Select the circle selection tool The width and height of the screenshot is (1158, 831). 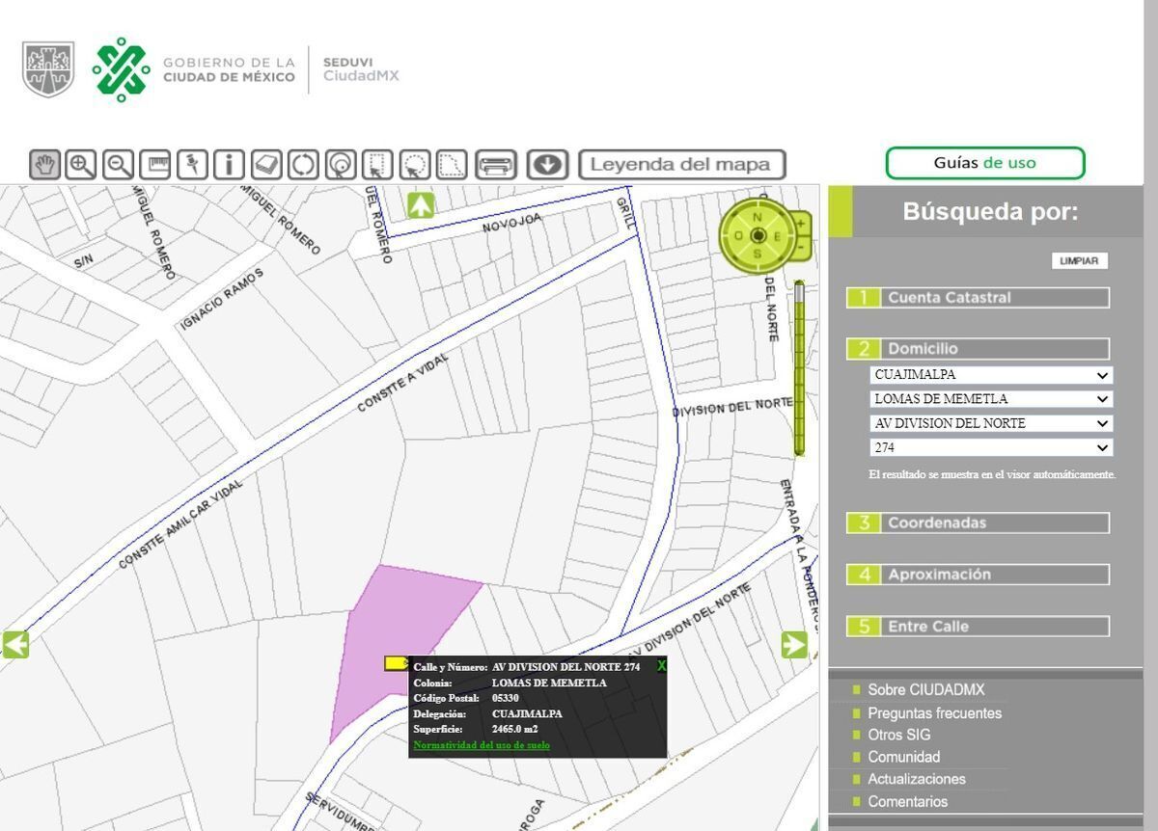[x=414, y=165]
